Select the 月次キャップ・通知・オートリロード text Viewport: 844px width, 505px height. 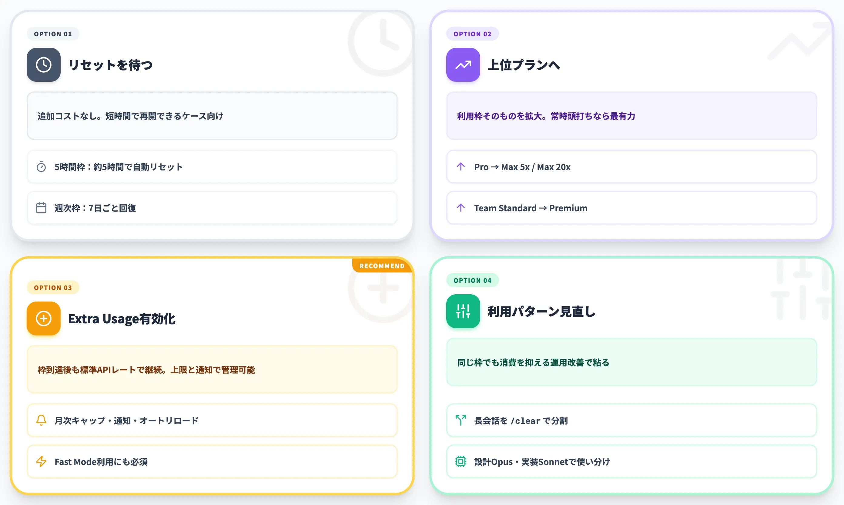pos(127,421)
